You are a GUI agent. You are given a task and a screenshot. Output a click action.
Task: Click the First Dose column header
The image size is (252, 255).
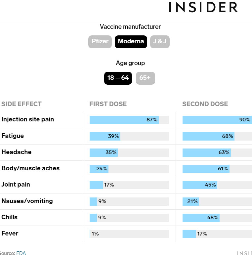[x=108, y=104]
